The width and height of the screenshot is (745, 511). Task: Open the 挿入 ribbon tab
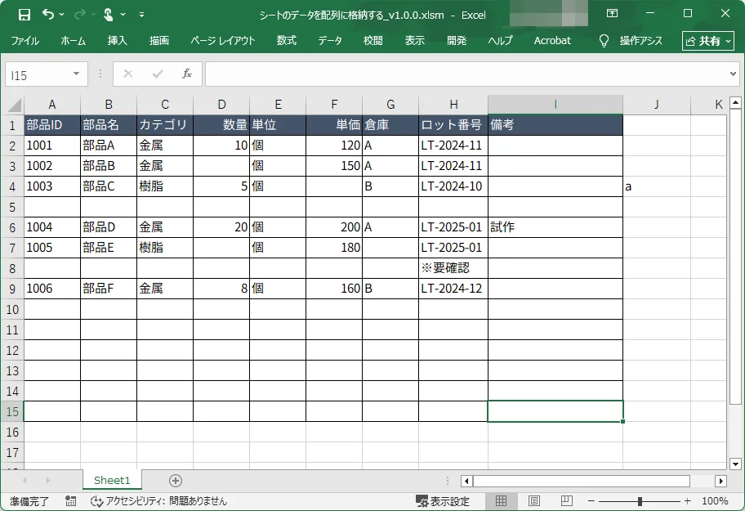tap(117, 40)
